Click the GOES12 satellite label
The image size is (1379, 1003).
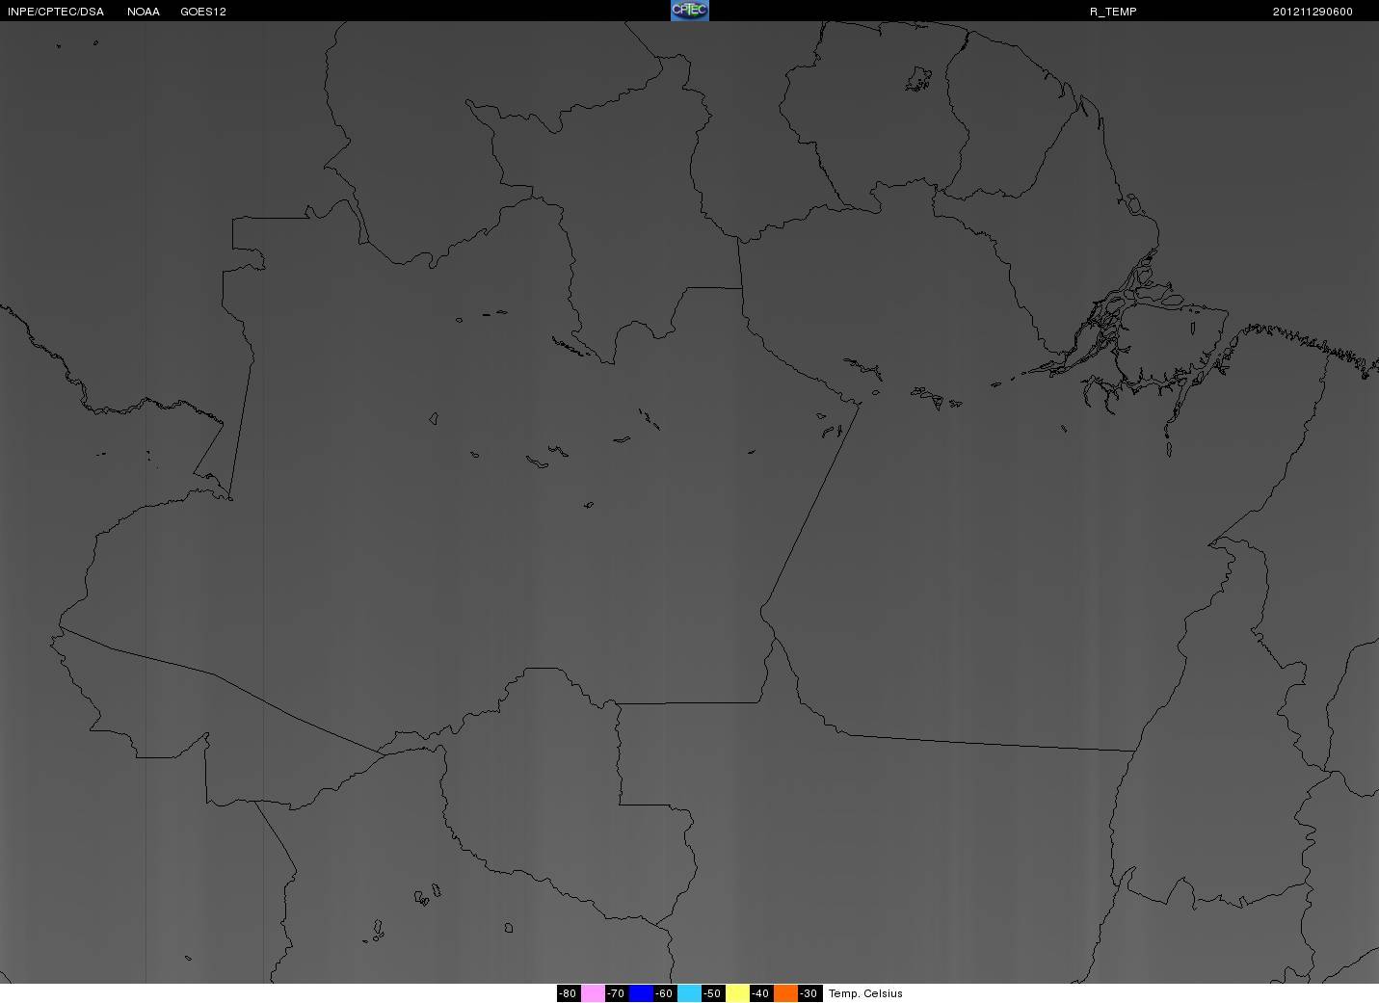click(x=203, y=12)
